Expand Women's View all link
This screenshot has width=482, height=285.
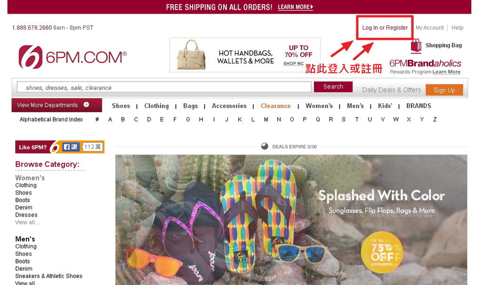pyautogui.click(x=27, y=222)
